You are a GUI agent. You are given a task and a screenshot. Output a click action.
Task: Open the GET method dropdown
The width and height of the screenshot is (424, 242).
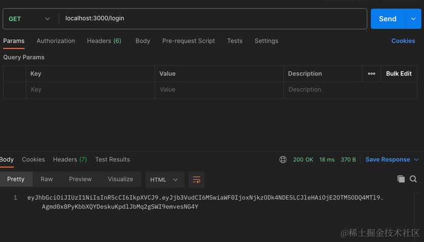tap(29, 19)
